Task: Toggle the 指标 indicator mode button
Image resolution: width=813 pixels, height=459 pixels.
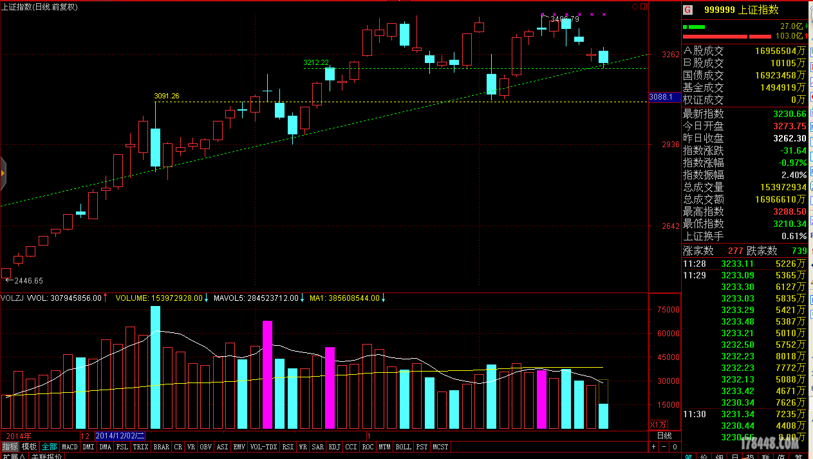Action: (10, 447)
